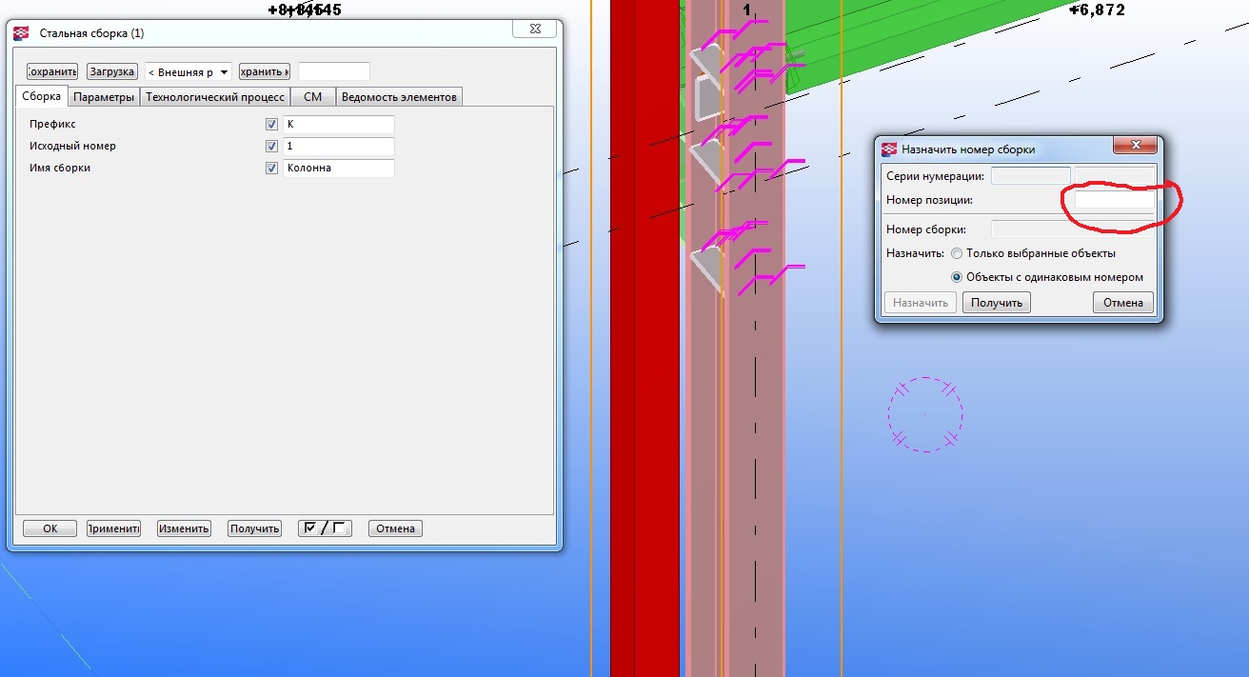Click the Загрузка button
Image resolution: width=1249 pixels, height=677 pixels.
coord(112,71)
